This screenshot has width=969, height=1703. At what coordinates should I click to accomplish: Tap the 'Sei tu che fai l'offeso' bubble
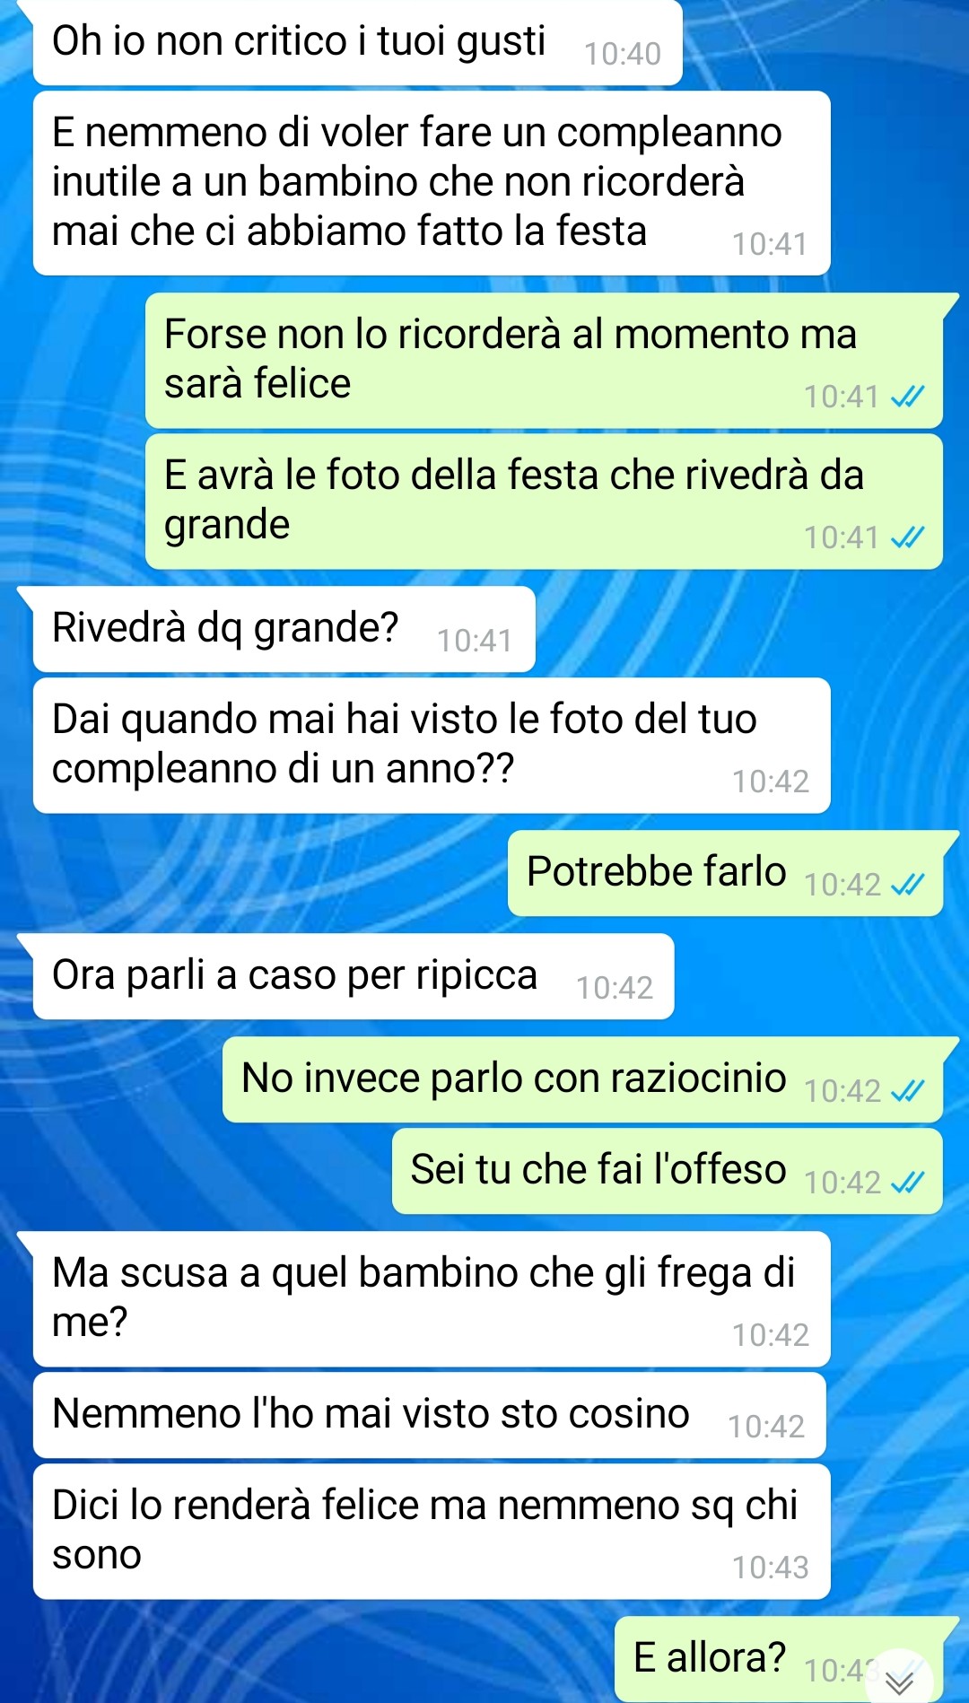pos(668,1171)
